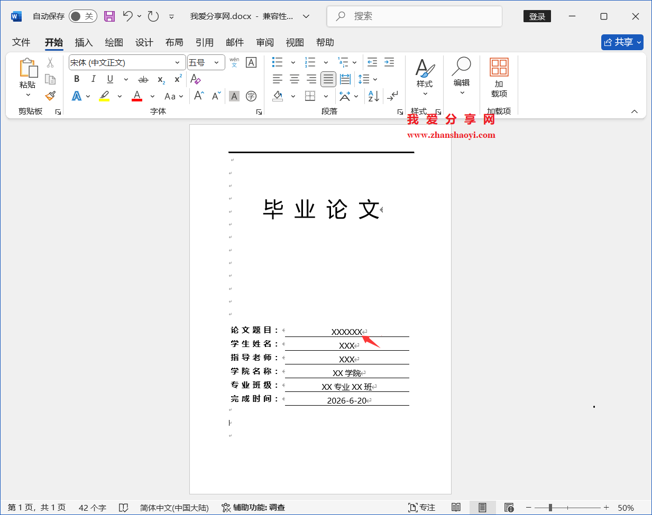Click distributed alignment icon
This screenshot has width=652, height=515.
click(x=345, y=79)
